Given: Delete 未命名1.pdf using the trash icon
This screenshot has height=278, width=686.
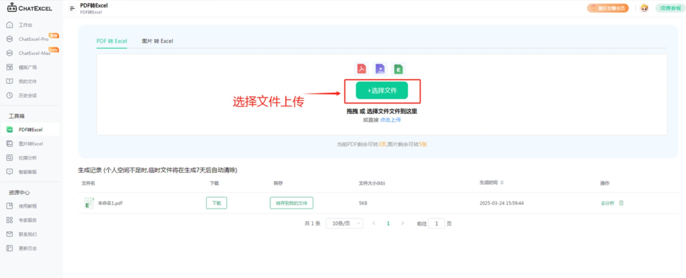Looking at the screenshot, I should [621, 203].
